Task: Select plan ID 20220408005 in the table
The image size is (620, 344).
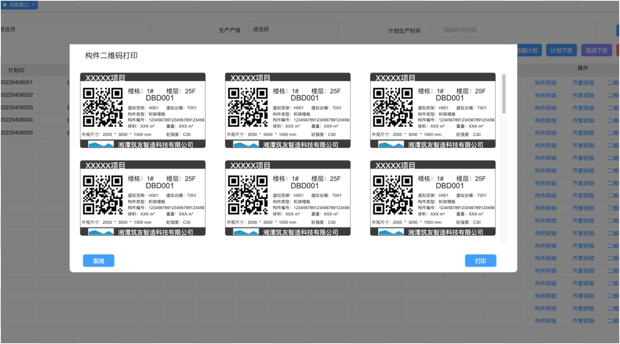Action: coord(17,132)
